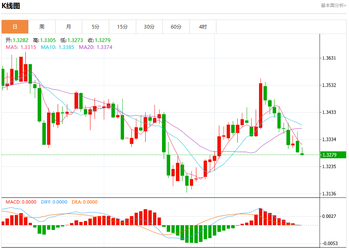The height and width of the screenshot is (248, 349).
Task: Click the DIFF value label
Action: coord(54,202)
